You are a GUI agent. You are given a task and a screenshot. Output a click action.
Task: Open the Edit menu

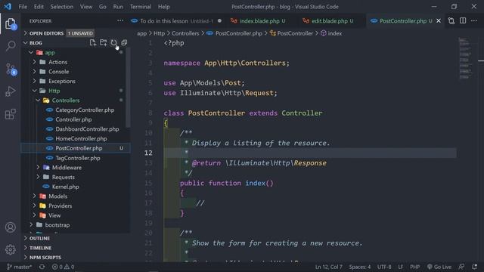(39, 7)
